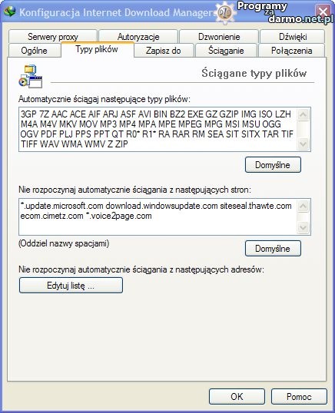Confirm settings with the OK button
Screen dimensions: 335x413
pos(237,396)
